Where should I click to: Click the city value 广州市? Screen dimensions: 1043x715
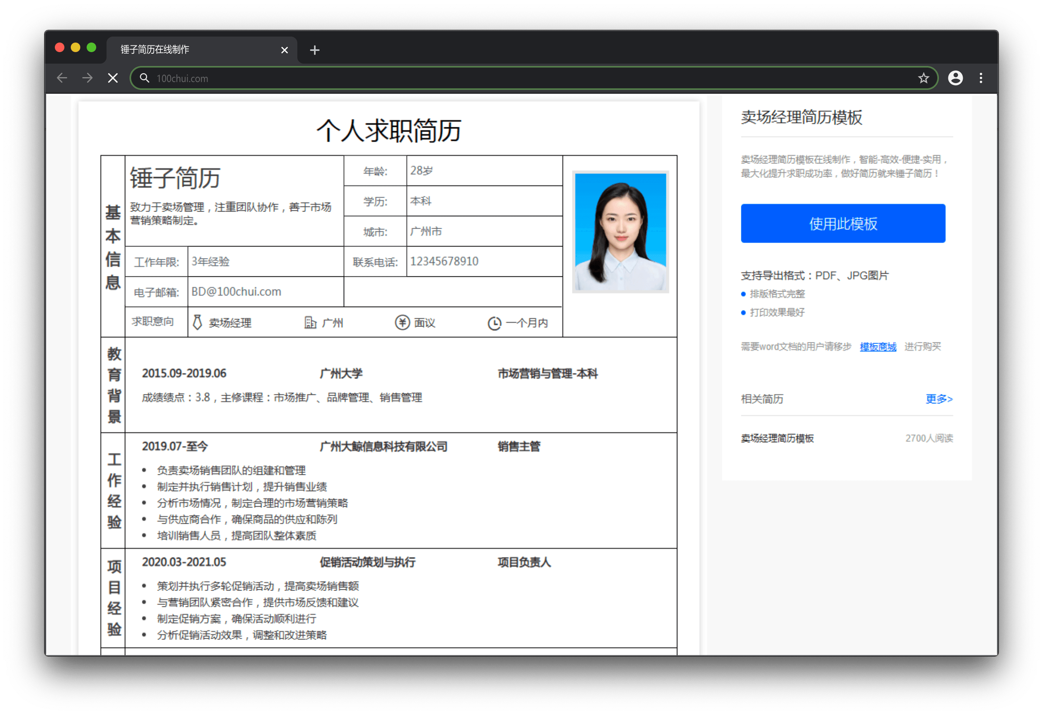[x=426, y=231]
